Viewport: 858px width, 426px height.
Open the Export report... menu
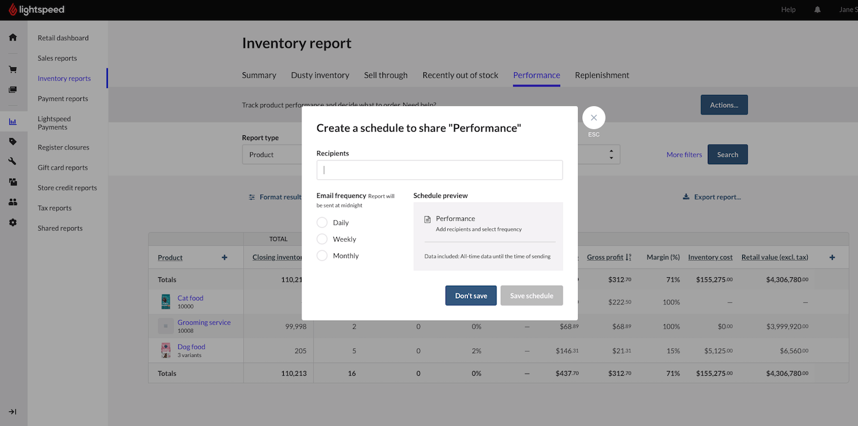coord(712,197)
